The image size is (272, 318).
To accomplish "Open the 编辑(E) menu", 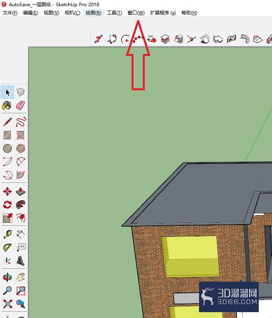I will pyautogui.click(x=30, y=13).
